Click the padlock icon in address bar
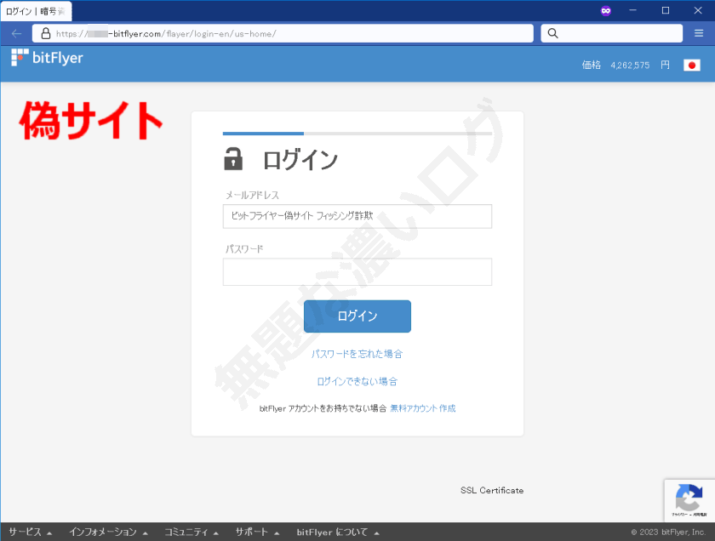The height and width of the screenshot is (541, 715). tap(46, 33)
